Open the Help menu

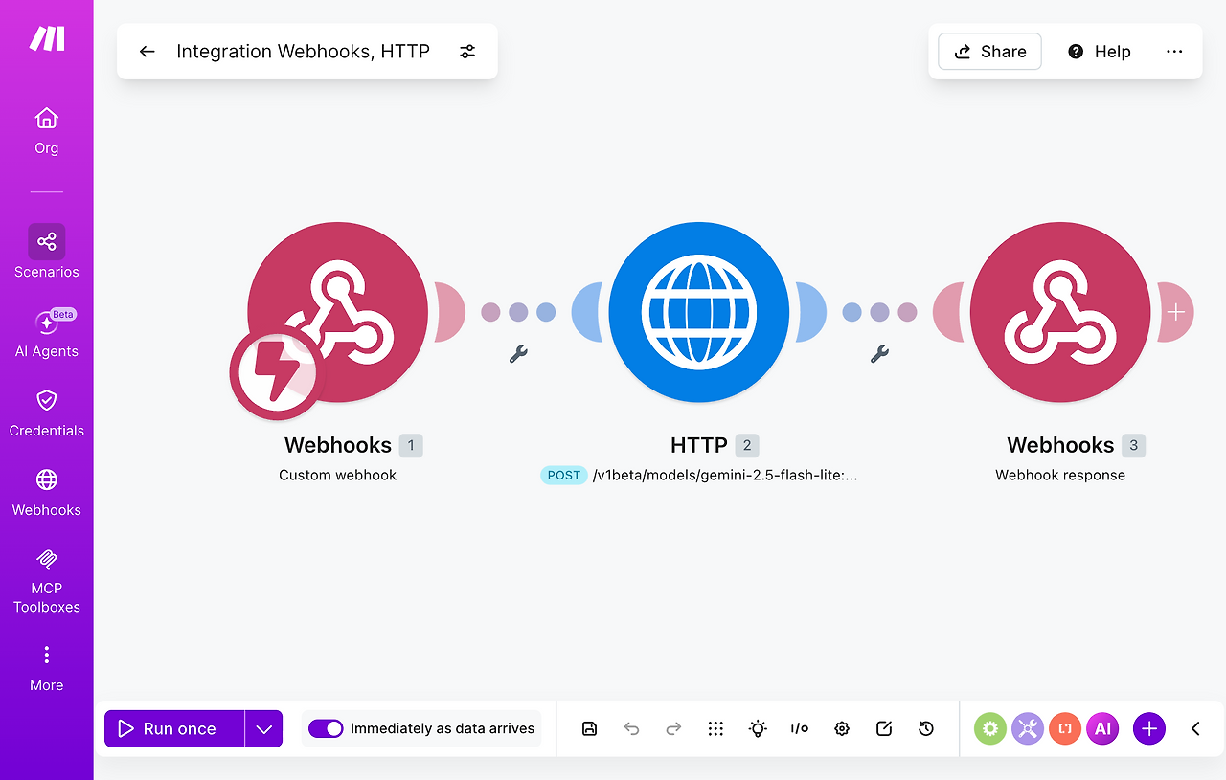pos(1100,52)
